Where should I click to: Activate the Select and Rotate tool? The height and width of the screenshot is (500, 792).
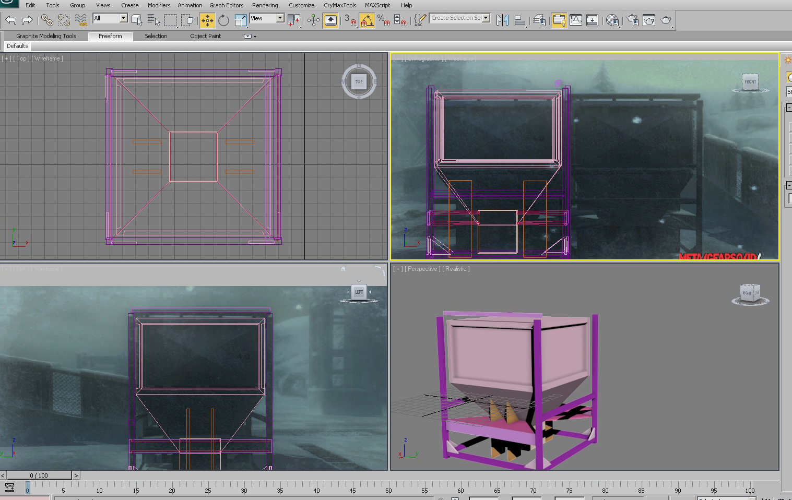223,20
